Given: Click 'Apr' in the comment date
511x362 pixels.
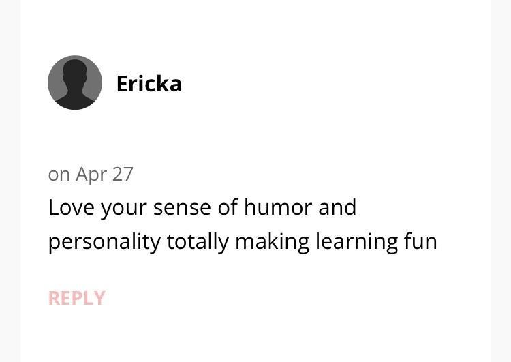Looking at the screenshot, I should pyautogui.click(x=91, y=174).
